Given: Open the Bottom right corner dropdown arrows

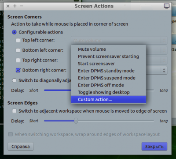Looking at the screenshot, I should click(x=164, y=70).
